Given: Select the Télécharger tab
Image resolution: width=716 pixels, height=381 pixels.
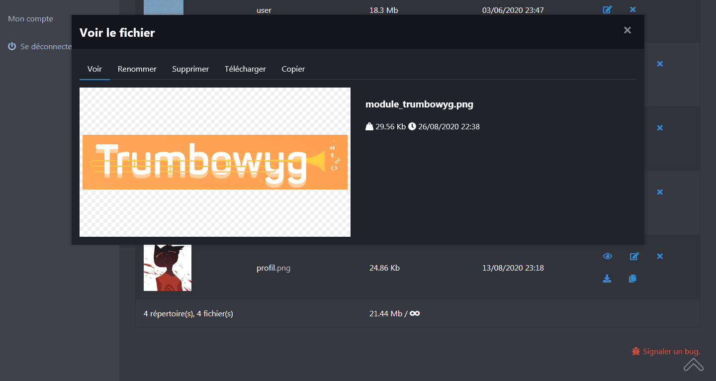Looking at the screenshot, I should point(245,69).
